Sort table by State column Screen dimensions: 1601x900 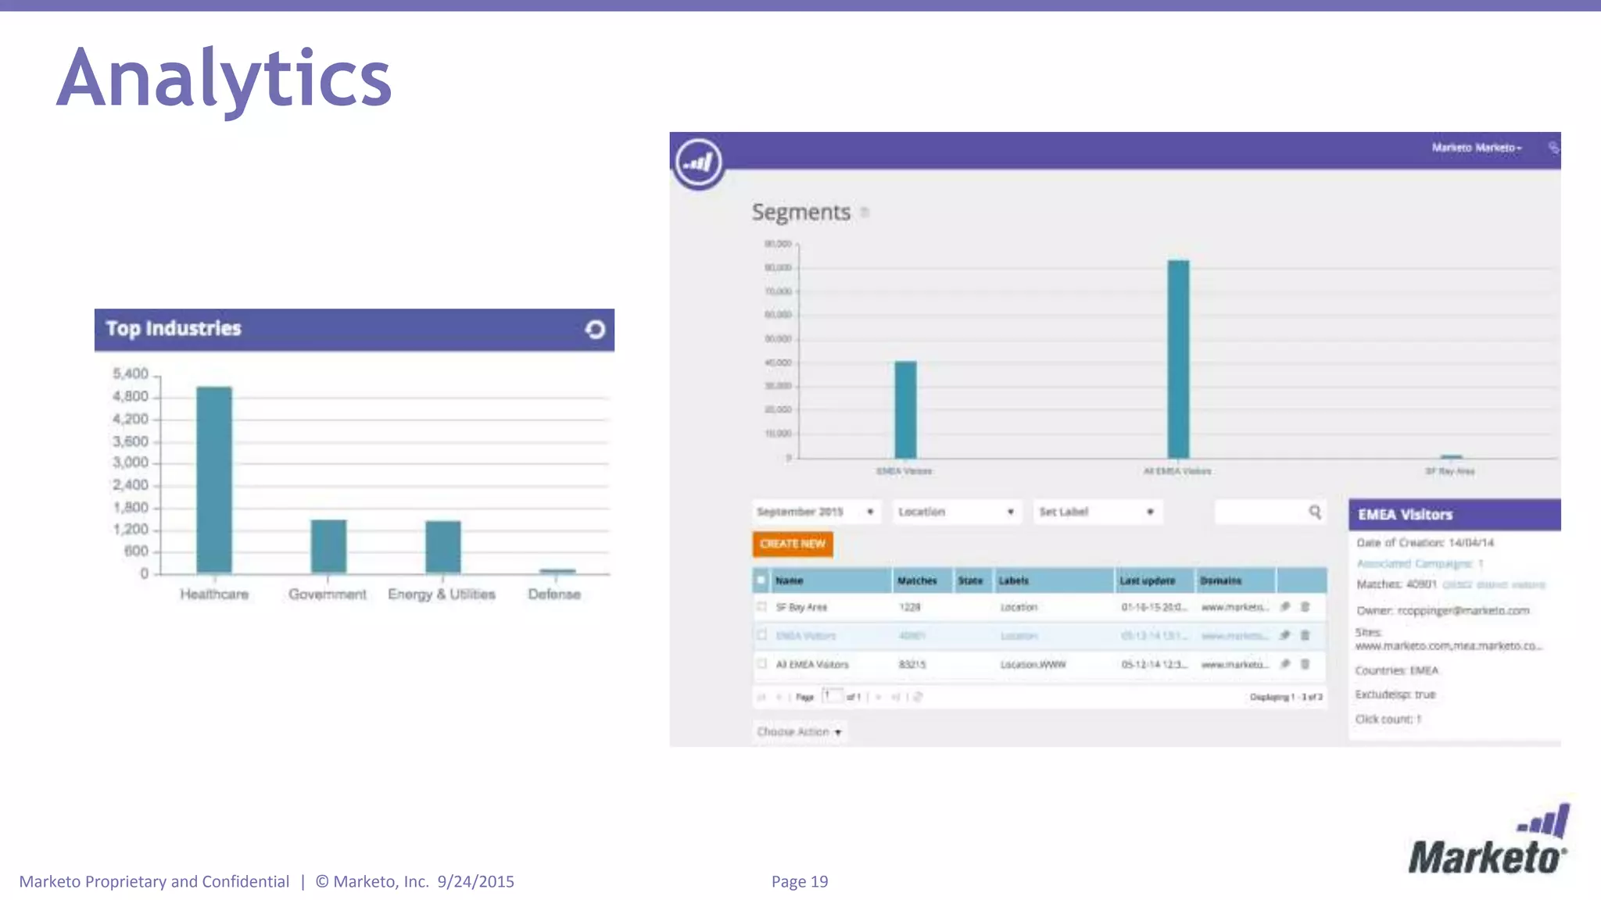(x=973, y=580)
